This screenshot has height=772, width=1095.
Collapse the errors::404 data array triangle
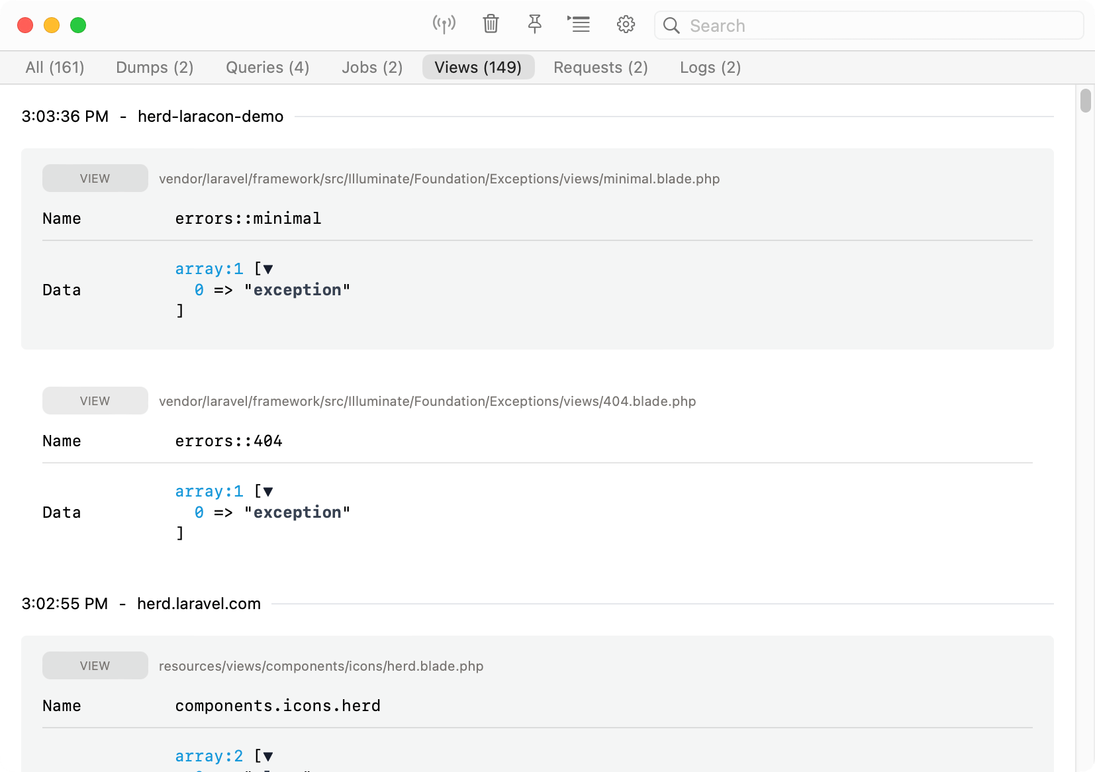click(x=268, y=491)
